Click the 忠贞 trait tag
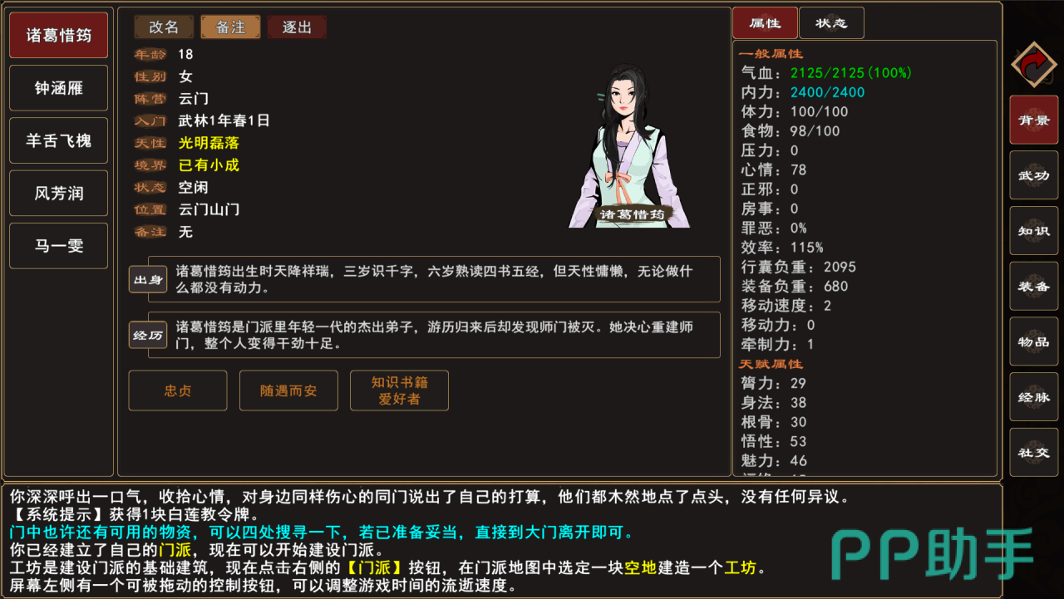This screenshot has height=599, width=1064. 178,390
